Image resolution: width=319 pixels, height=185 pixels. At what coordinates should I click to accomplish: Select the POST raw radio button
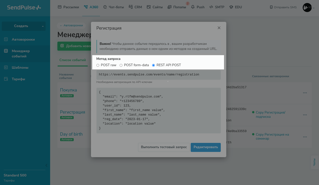click(98, 65)
